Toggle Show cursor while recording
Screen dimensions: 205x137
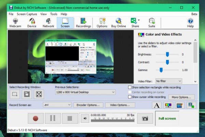pyautogui.click(x=129, y=97)
